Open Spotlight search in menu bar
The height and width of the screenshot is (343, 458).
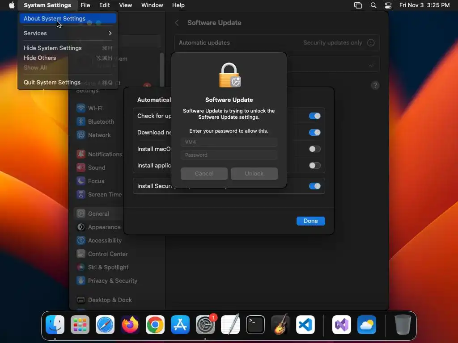click(x=373, y=5)
